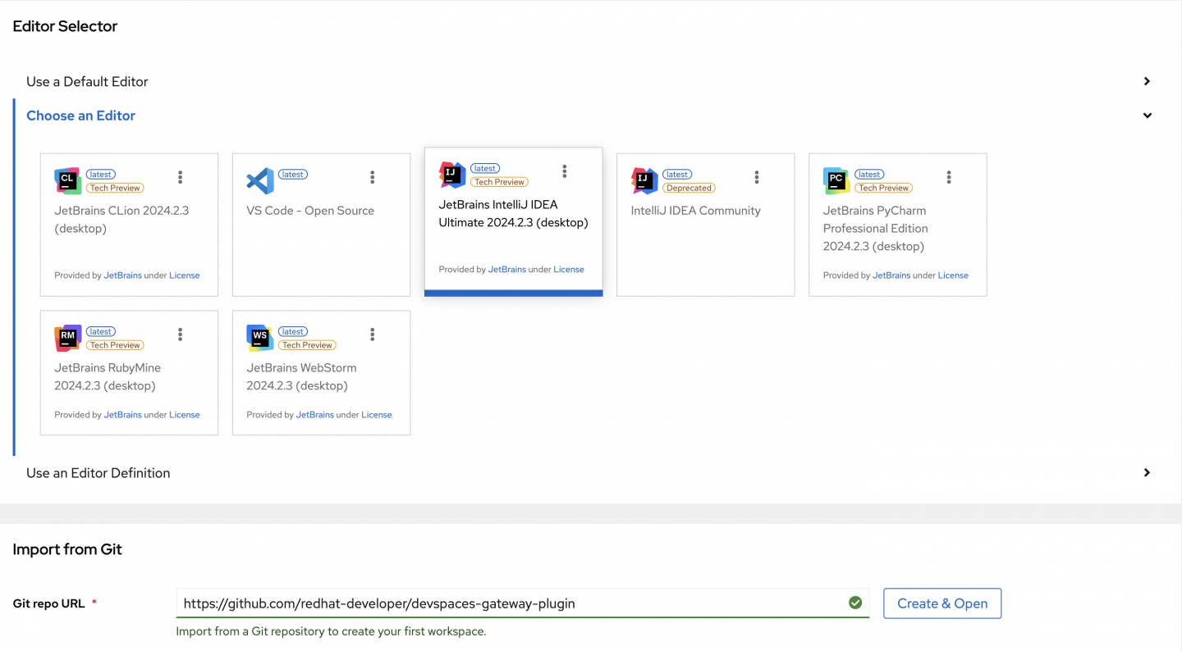Viewport: 1182px width, 651px height.
Task: Click the JetBrains CLion logo icon
Action: point(67,180)
